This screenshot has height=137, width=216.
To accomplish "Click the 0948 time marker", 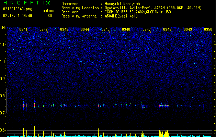I will pos(167,29).
